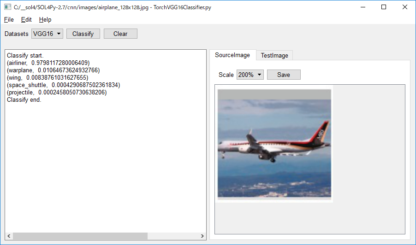Click the airplane source image preview
Viewport: 416px width, 245px height.
point(274,143)
